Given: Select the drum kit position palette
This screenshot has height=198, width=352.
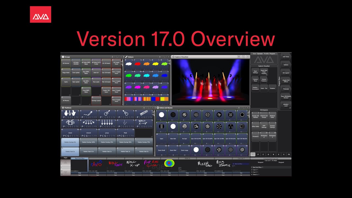Looking at the screenshot, I should click(70, 123).
